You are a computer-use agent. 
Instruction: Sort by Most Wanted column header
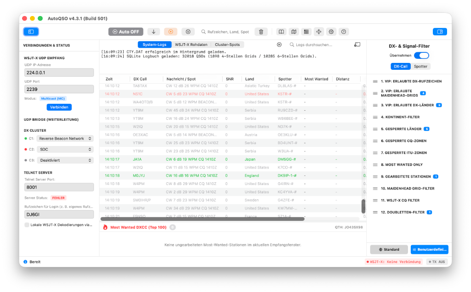click(316, 79)
